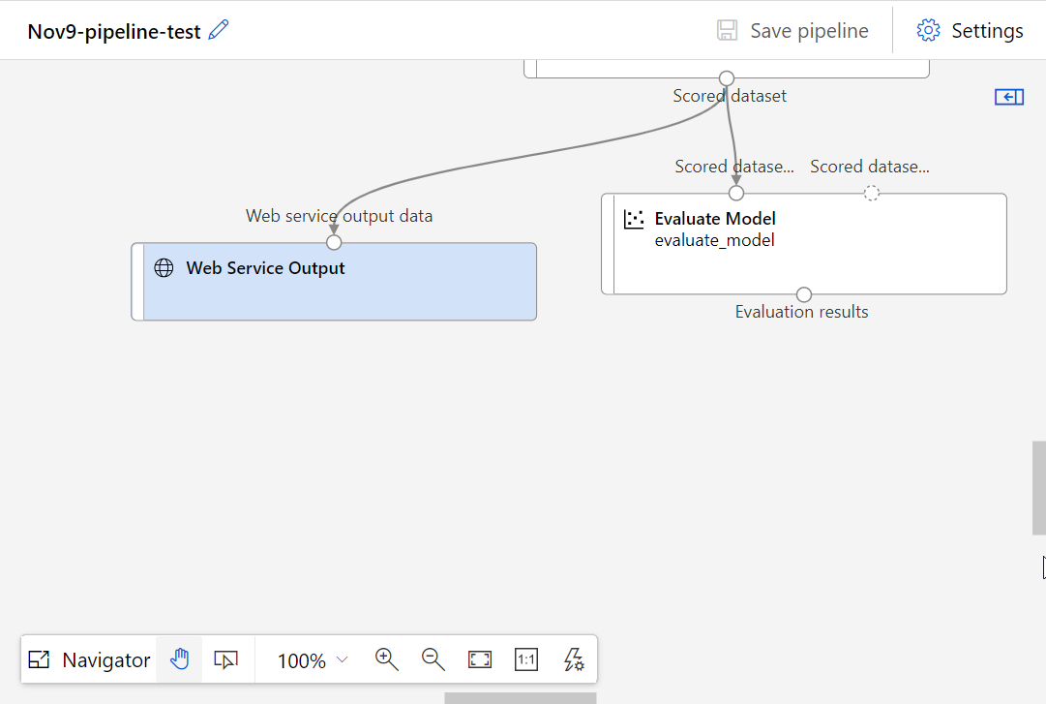Click the auto layout lightning icon
The height and width of the screenshot is (704, 1046).
574,660
